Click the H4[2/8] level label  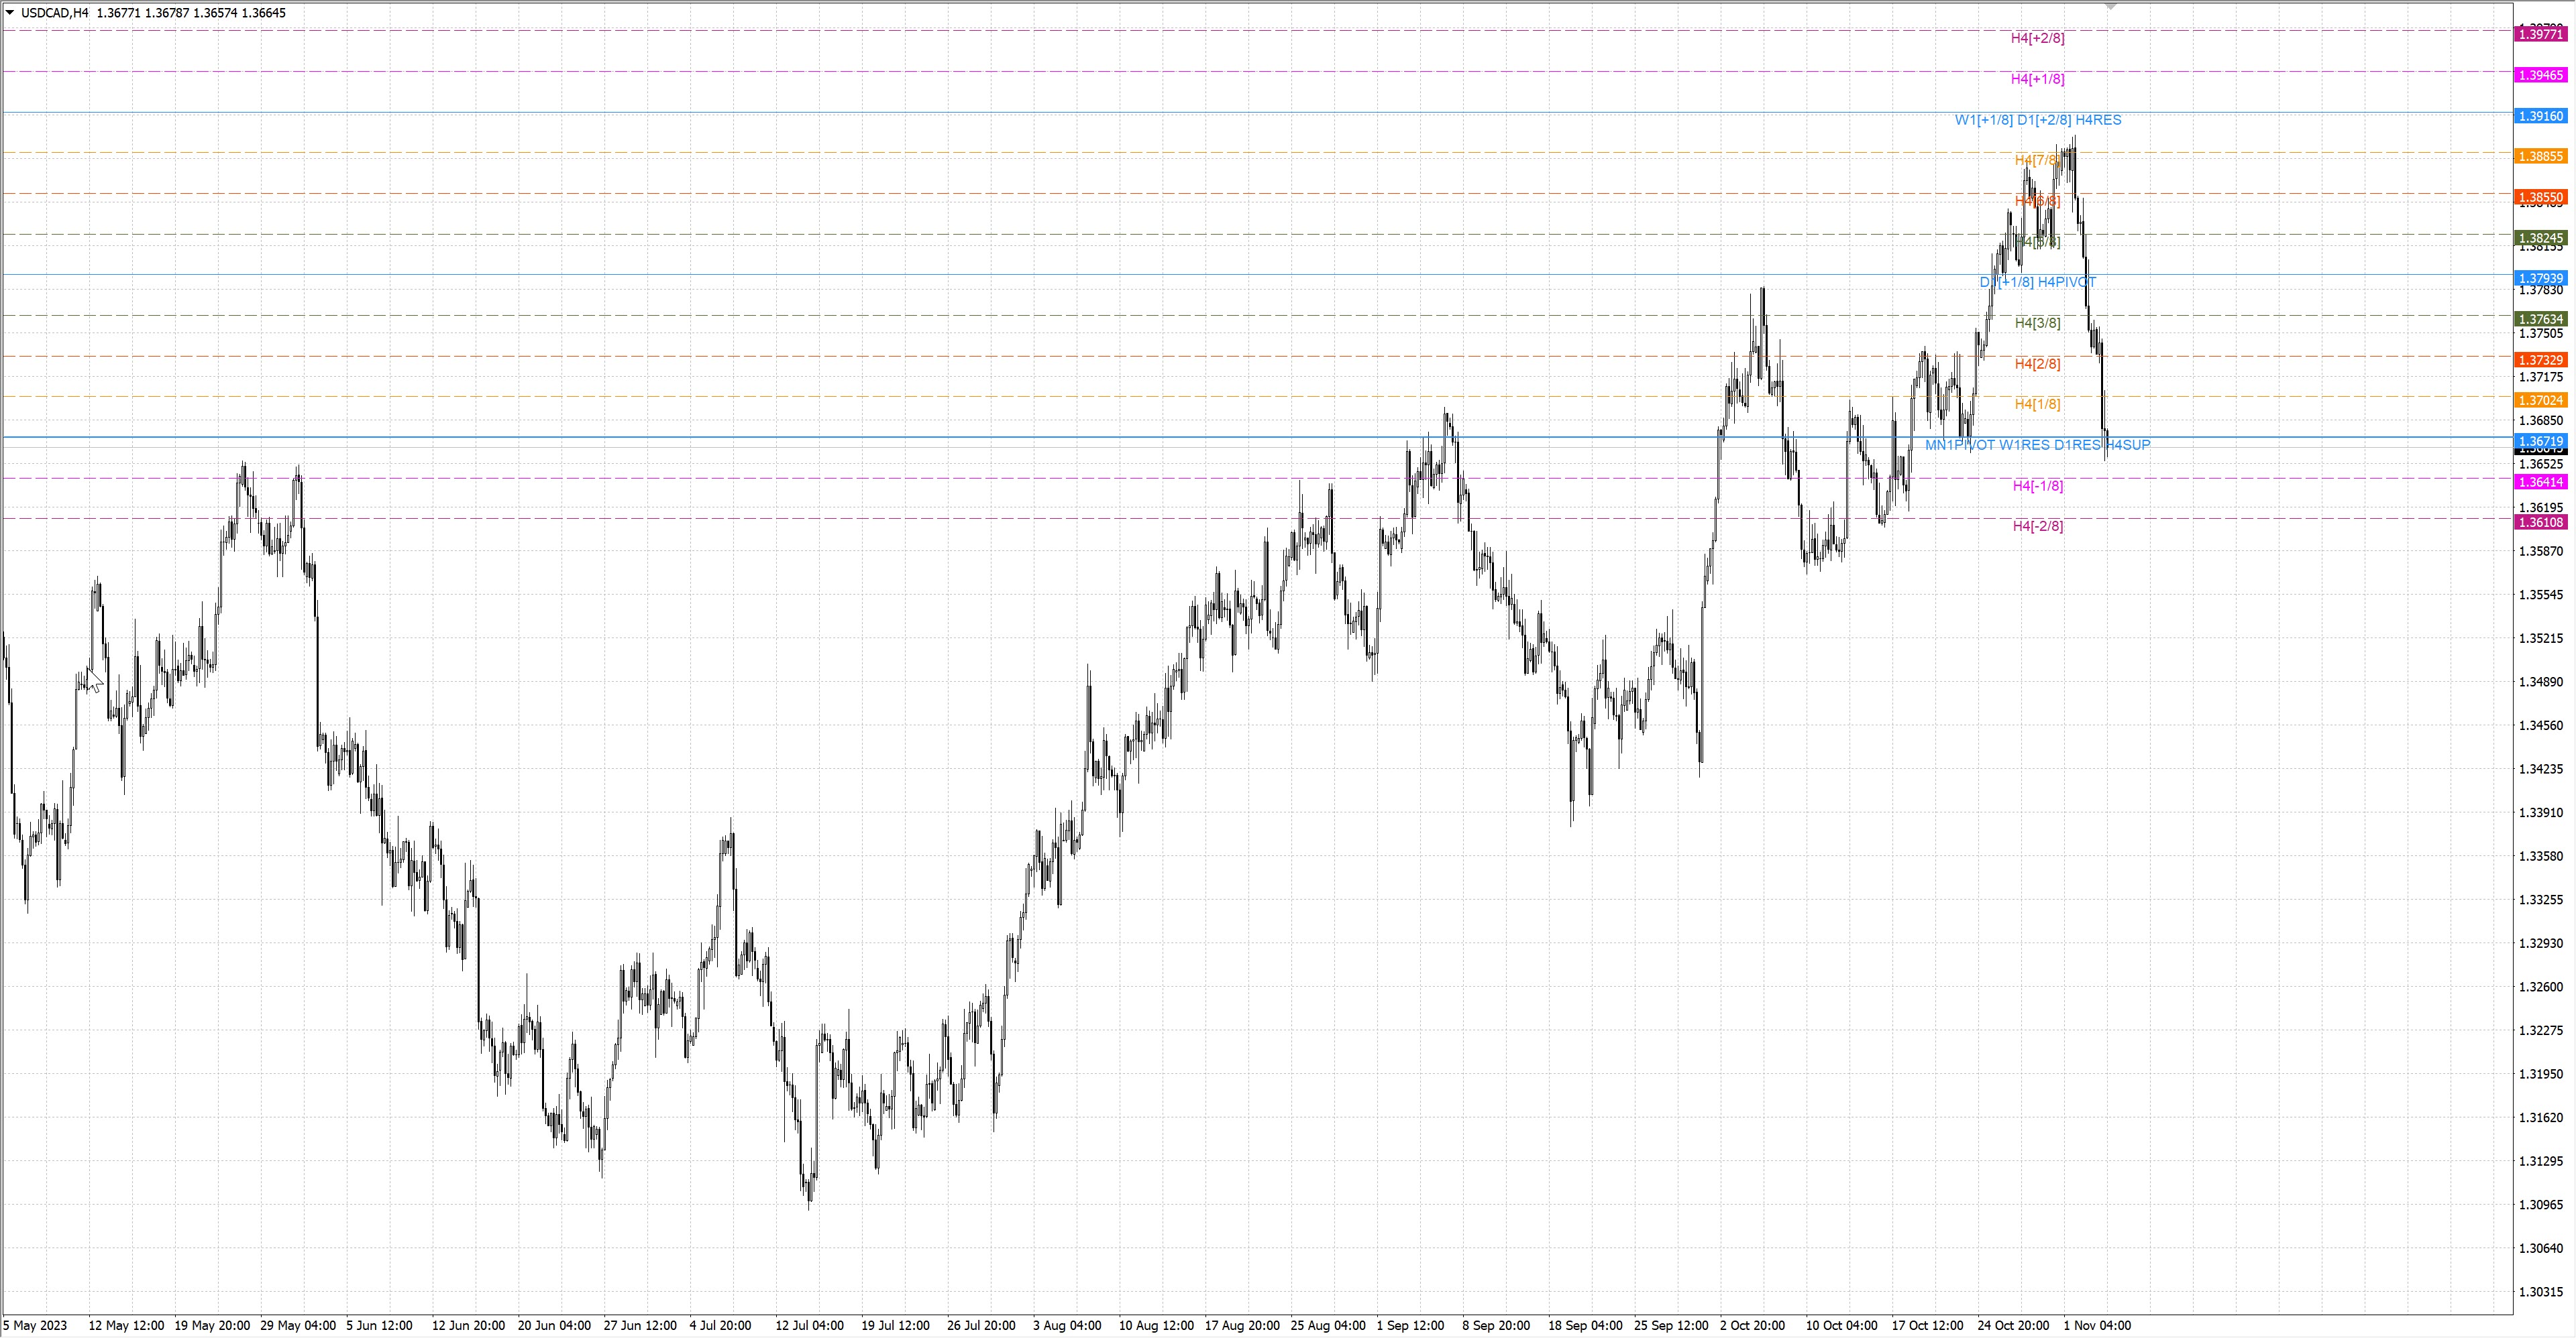pyautogui.click(x=2037, y=364)
